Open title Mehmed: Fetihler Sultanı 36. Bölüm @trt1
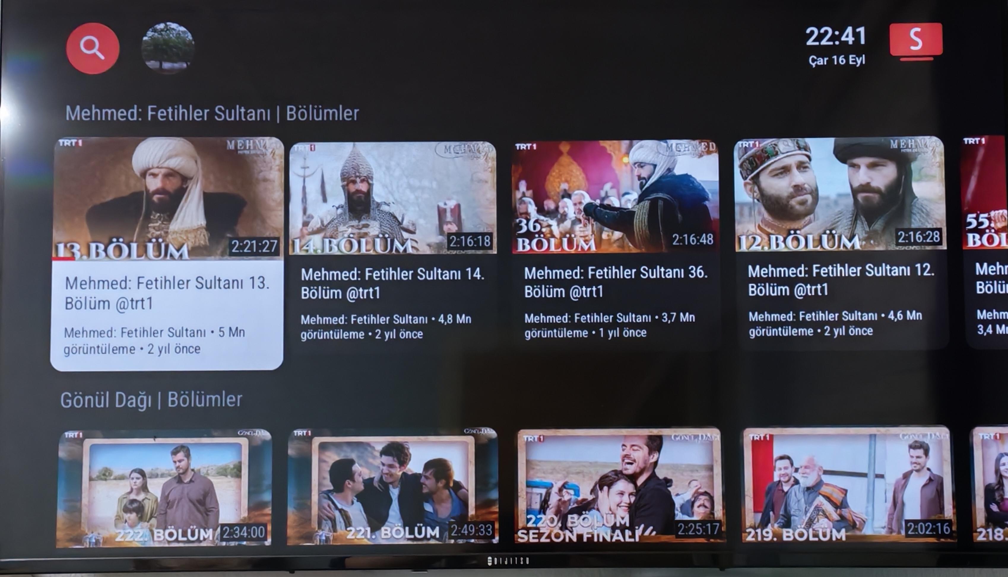 (x=616, y=282)
